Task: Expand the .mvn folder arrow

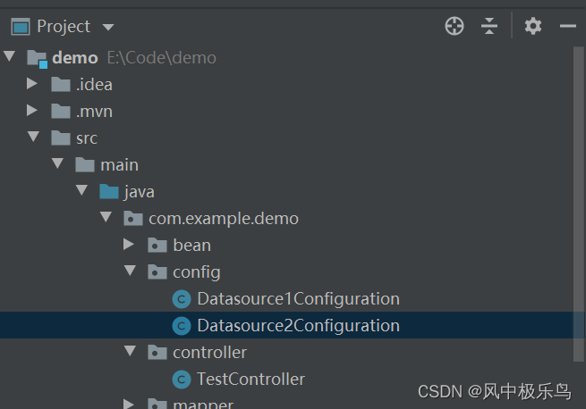Action: point(32,111)
